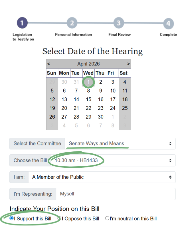This screenshot has width=186, height=250.
Task: Choose Friday April 17 date
Action: click(113, 99)
